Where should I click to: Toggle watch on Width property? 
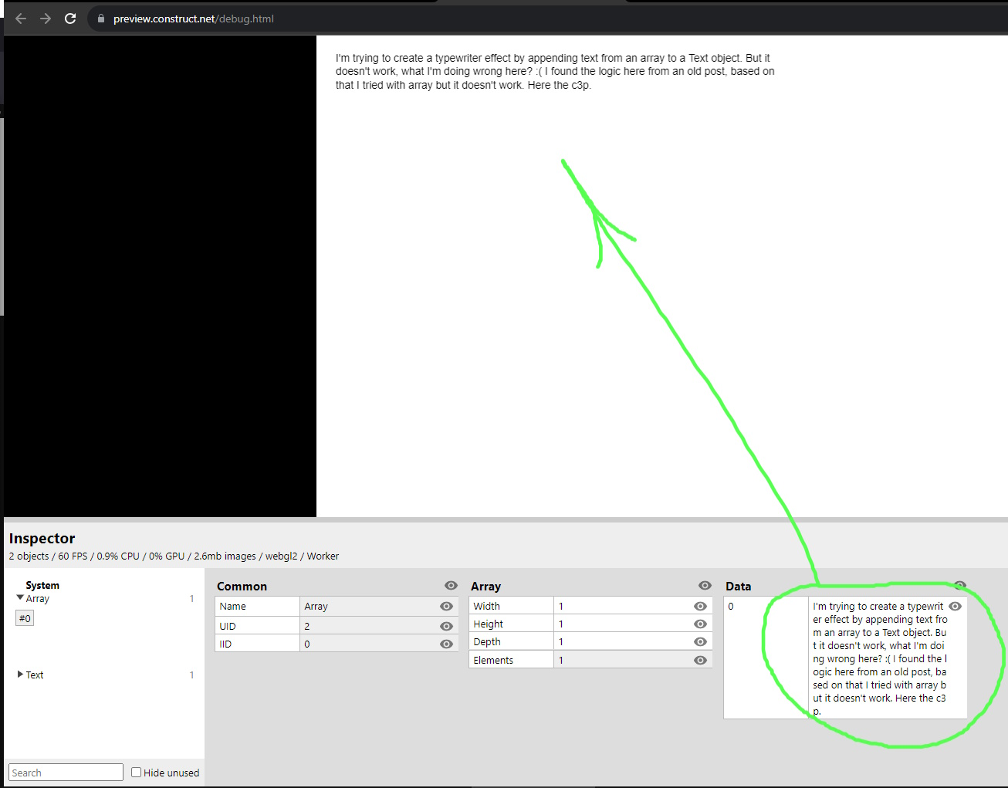(700, 607)
